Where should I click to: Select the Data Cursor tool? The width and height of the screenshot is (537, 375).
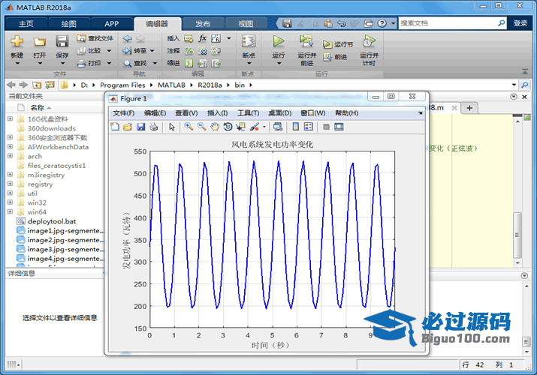[x=240, y=127]
